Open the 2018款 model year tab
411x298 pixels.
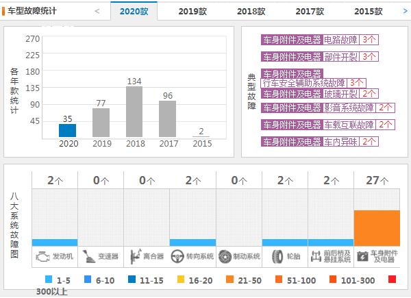pos(251,11)
